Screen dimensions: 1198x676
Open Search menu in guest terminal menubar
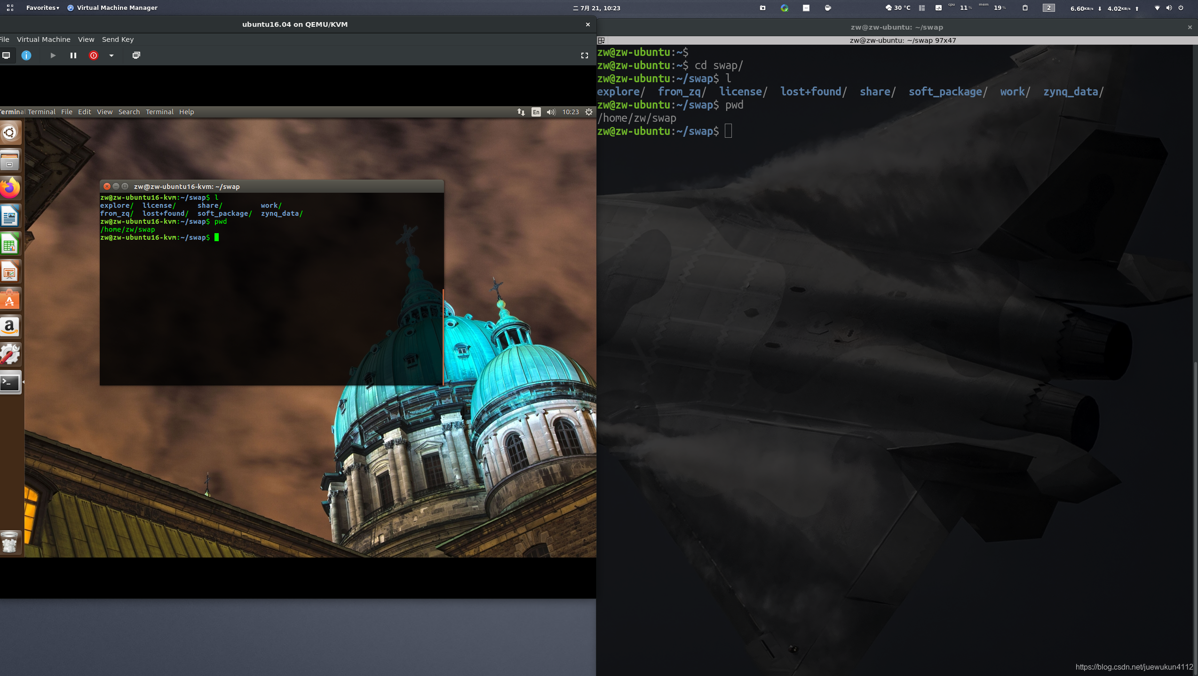129,112
